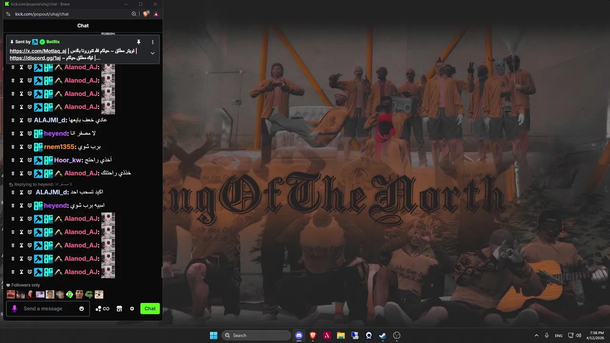Ban Hoor_kw with shield icon
This screenshot has width=610, height=343.
29,160
